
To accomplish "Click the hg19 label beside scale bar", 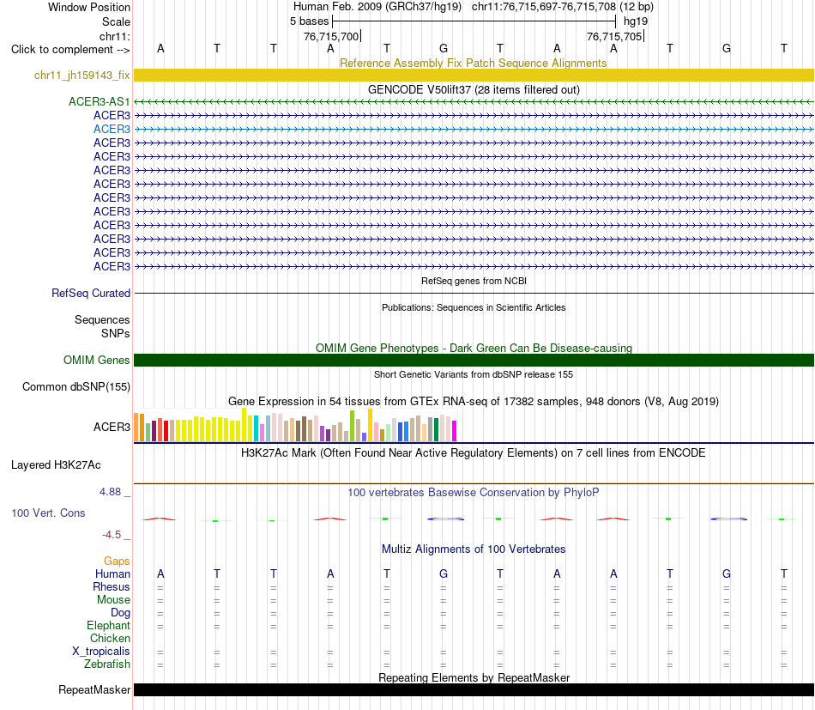I will [x=636, y=21].
